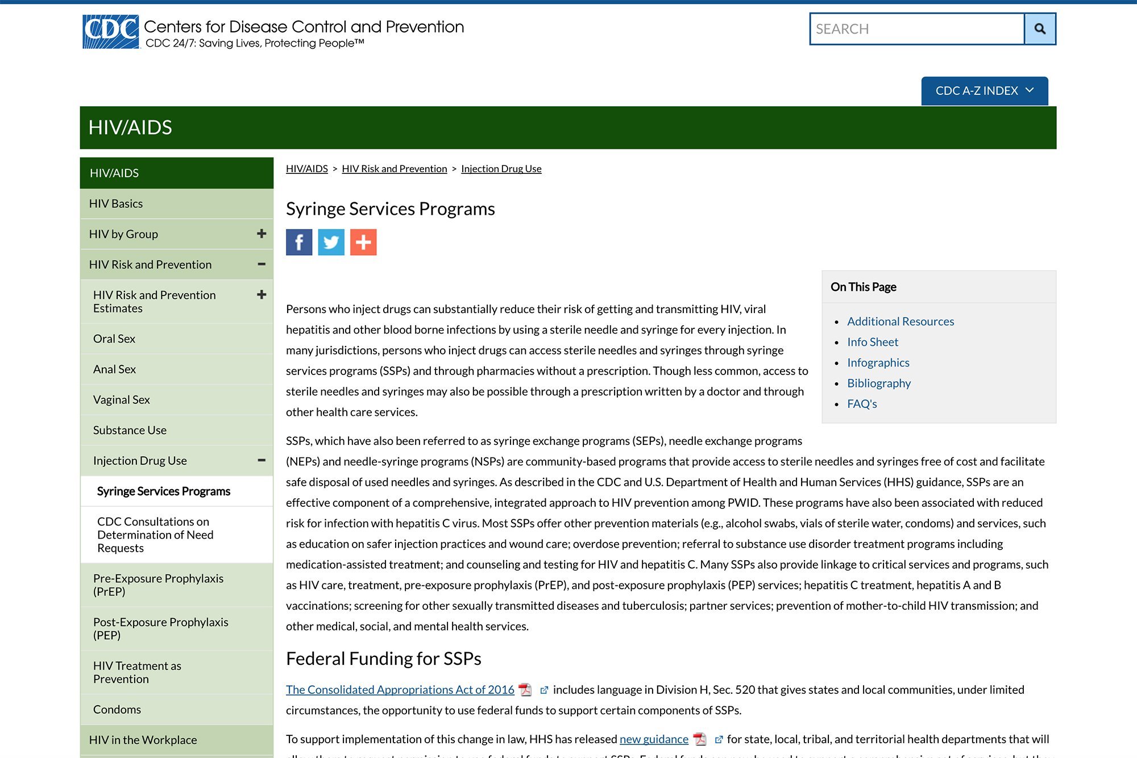Image resolution: width=1137 pixels, height=758 pixels.
Task: Open the HIV/AIDS sidebar header
Action: [177, 173]
